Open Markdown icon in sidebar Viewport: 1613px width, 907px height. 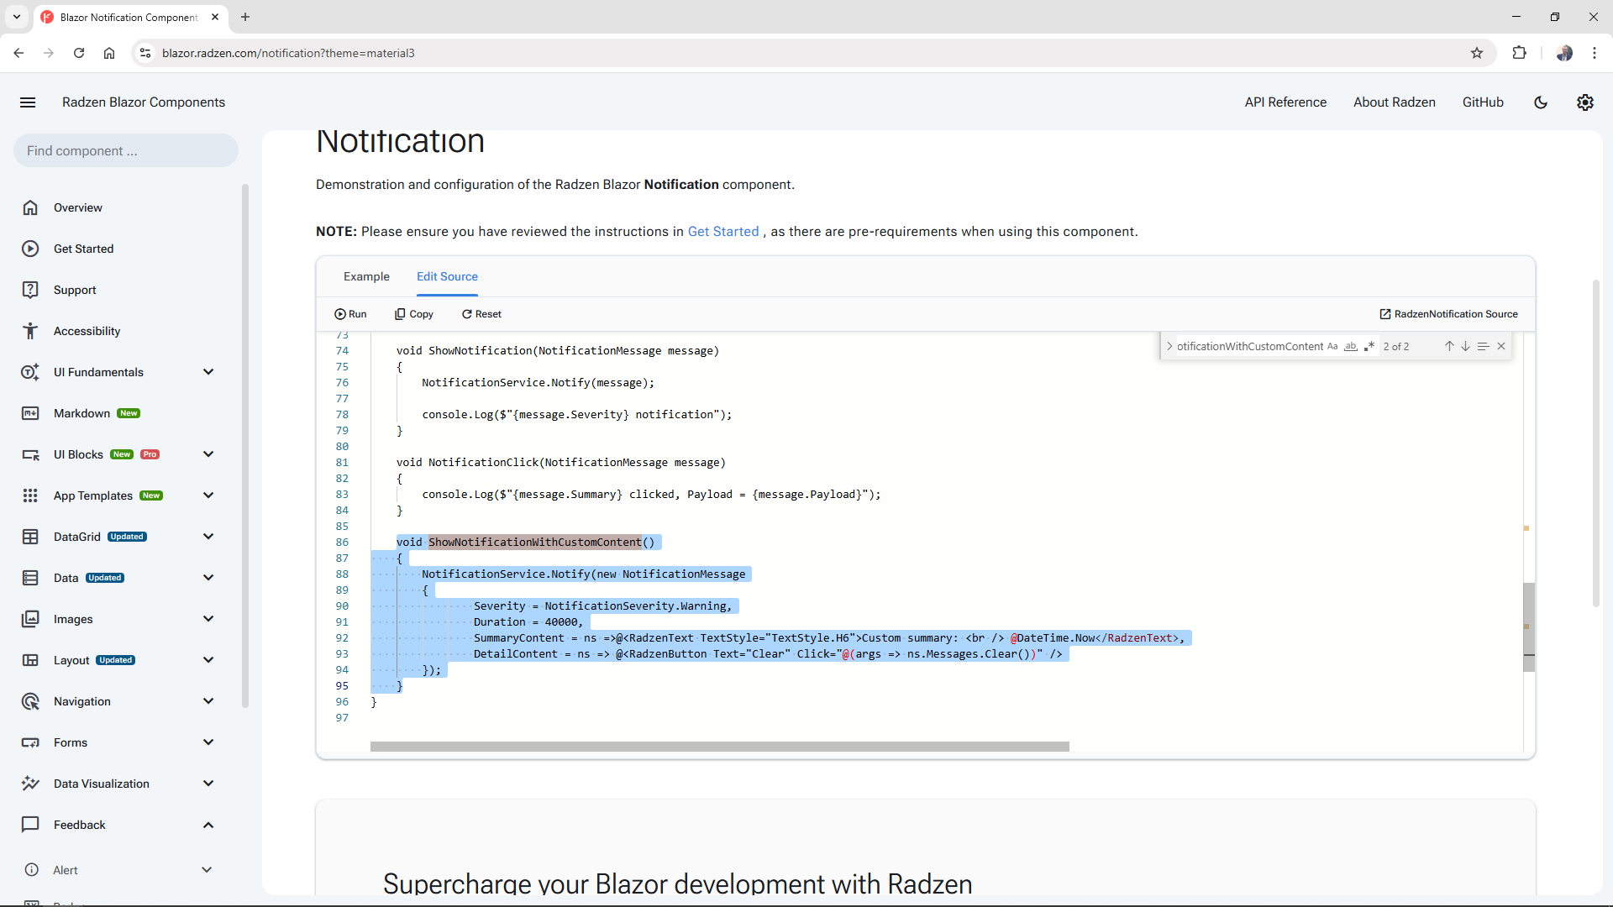click(30, 413)
